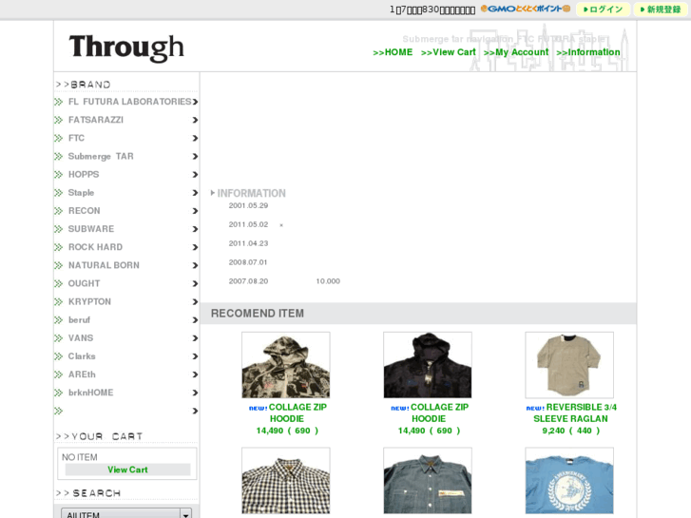Open >>Information page
691x518 pixels.
click(x=588, y=52)
